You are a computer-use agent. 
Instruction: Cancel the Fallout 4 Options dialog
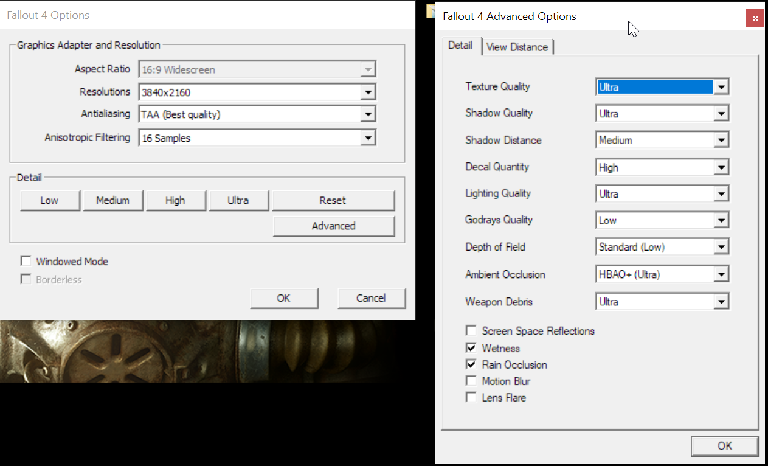pos(371,298)
